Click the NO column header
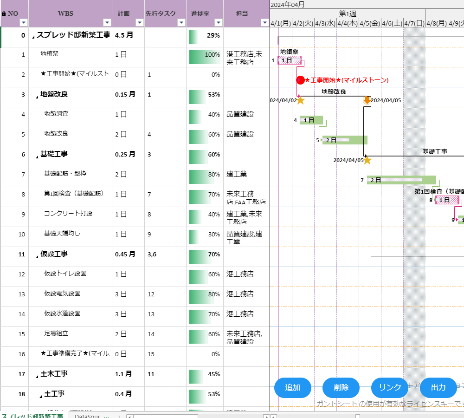The width and height of the screenshot is (464, 418). (14, 13)
